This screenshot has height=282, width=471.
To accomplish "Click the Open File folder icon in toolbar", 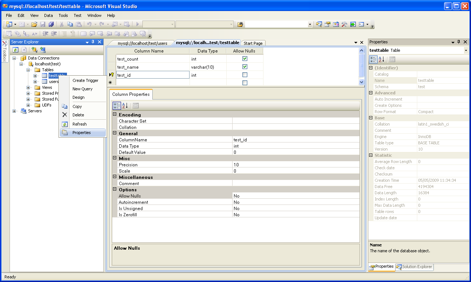I will (34, 24).
